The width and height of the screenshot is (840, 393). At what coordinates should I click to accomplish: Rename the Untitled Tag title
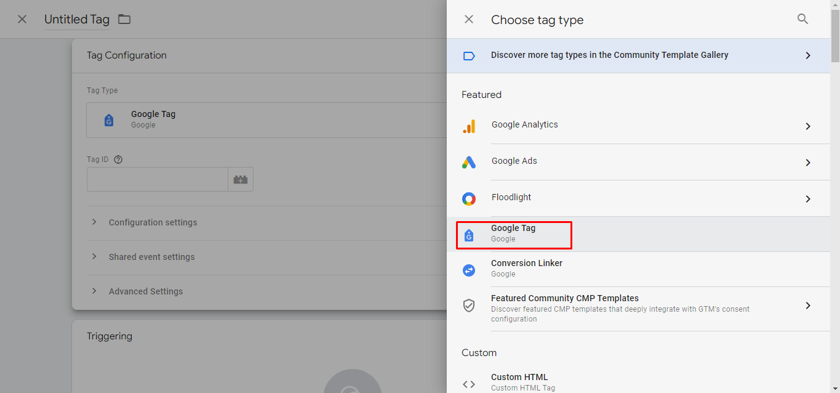pos(77,19)
